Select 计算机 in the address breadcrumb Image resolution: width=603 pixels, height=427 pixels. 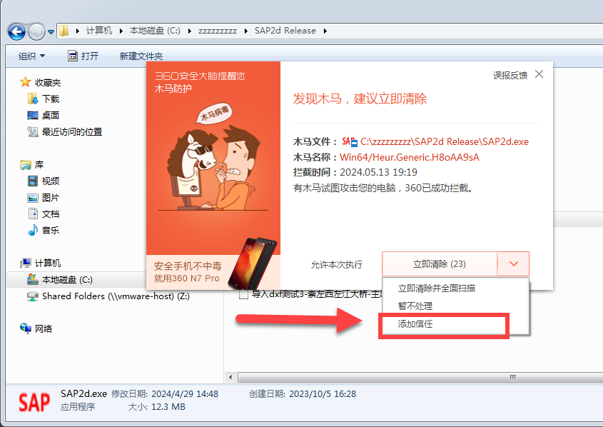click(99, 31)
